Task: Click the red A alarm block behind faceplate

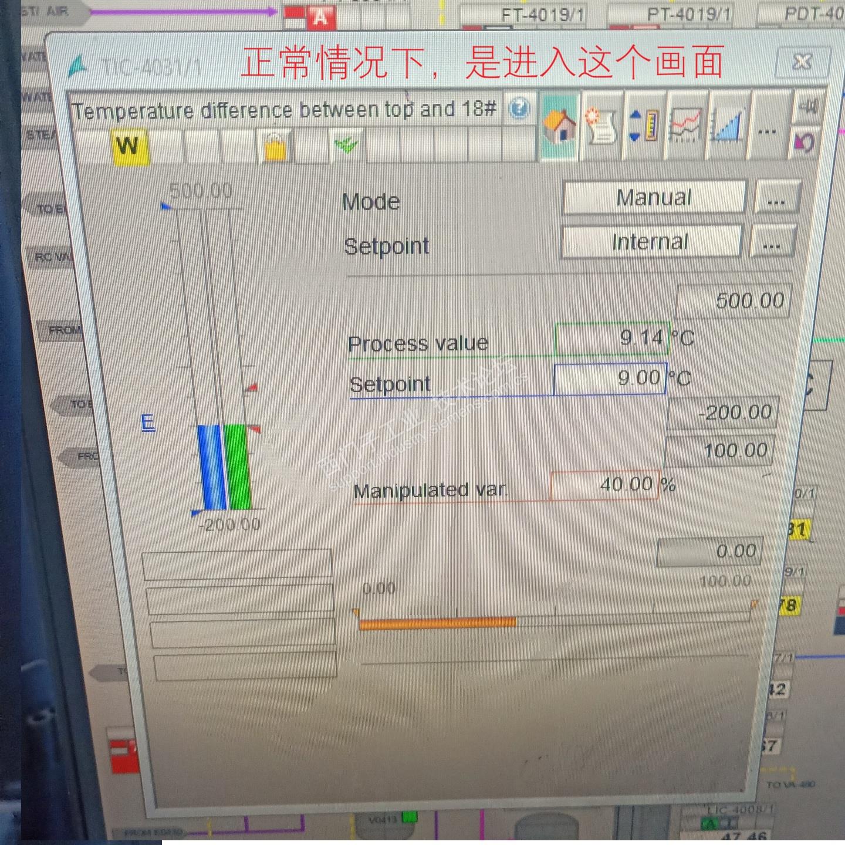Action: (320, 17)
